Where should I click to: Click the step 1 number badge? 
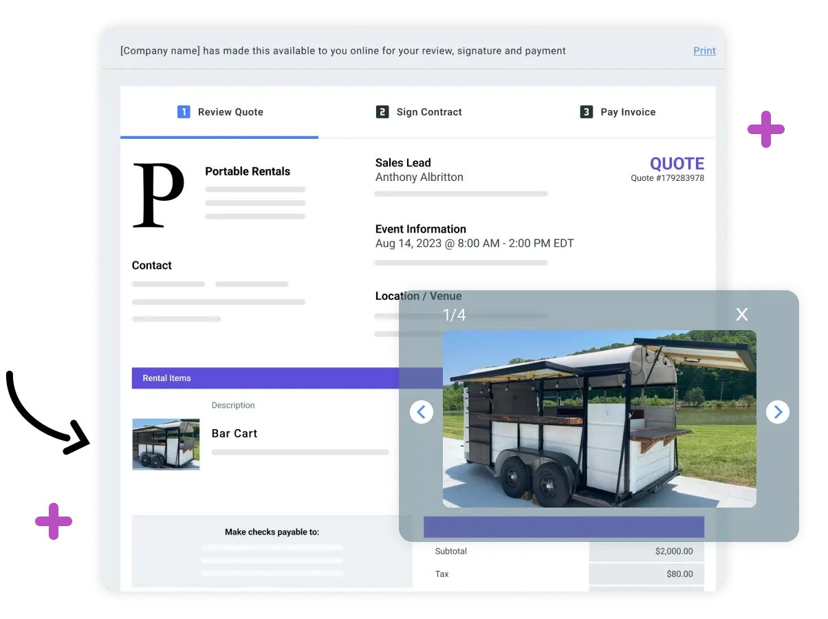click(x=184, y=112)
